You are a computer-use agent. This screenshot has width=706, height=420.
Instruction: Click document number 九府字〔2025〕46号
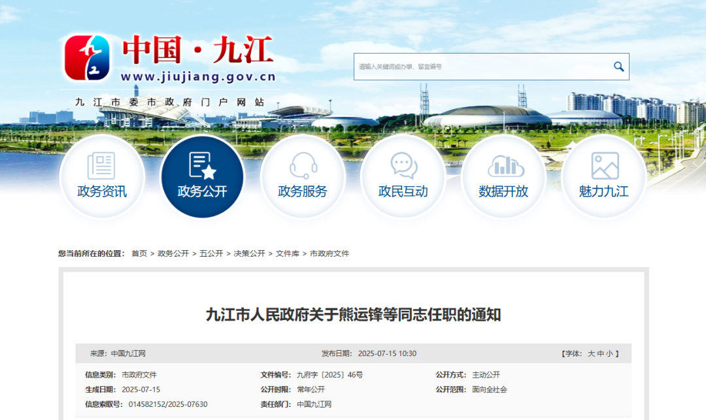[x=330, y=374]
